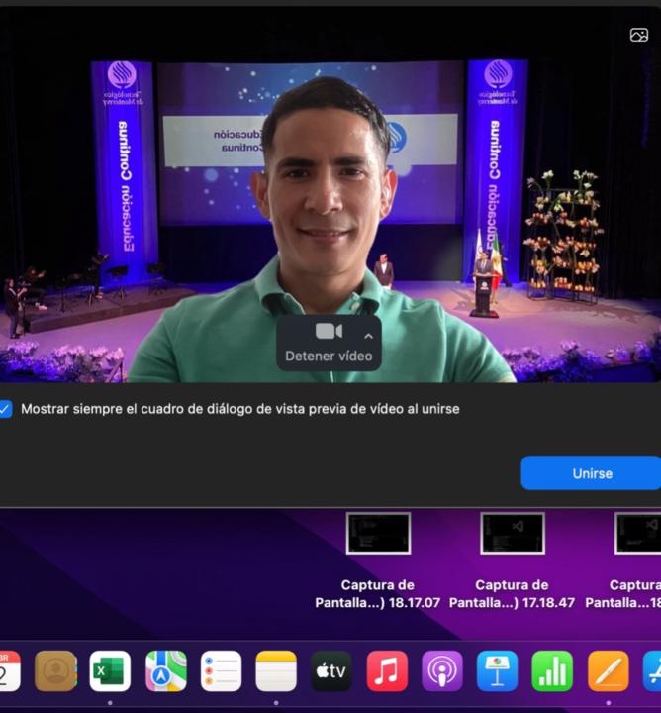661x713 pixels.
Task: Open Microsoft Excel from the dock
Action: tap(110, 671)
